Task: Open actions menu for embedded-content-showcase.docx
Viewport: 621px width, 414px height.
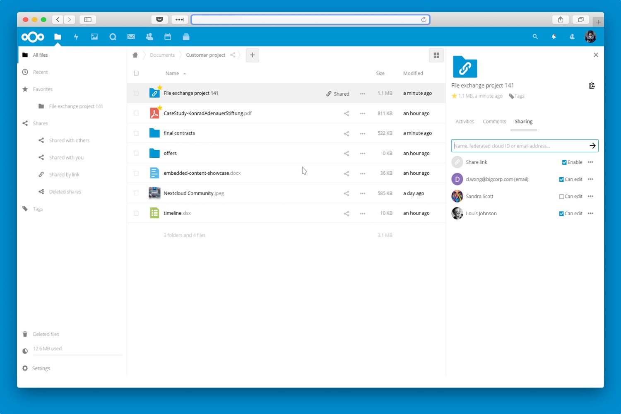Action: [363, 173]
